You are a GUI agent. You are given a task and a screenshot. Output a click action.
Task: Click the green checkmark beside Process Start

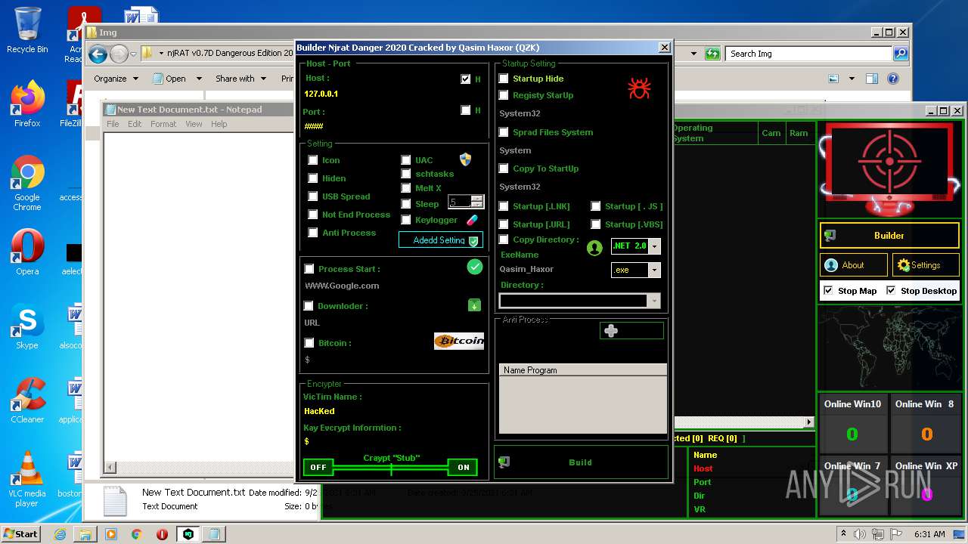coord(475,267)
